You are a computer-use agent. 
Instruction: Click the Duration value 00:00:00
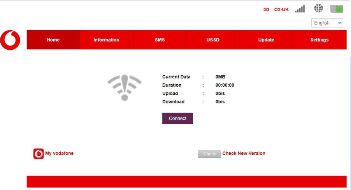pyautogui.click(x=225, y=85)
